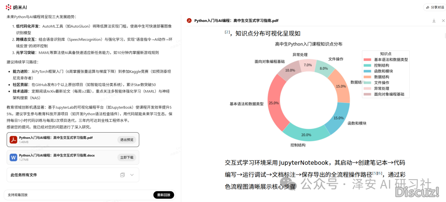446x202 pixels.
Task: Select the Python入门与AI编程 pdf file card
Action: [73, 140]
